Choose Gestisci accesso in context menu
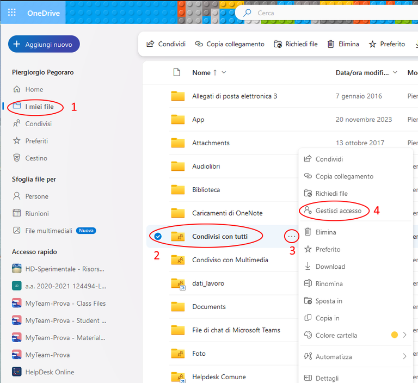The height and width of the screenshot is (383, 418). pyautogui.click(x=355, y=211)
